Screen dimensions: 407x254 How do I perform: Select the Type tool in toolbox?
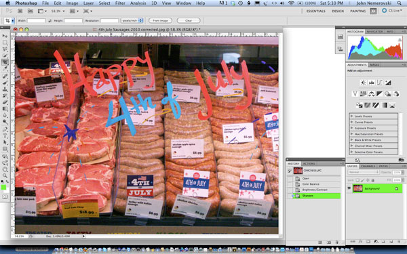5,135
